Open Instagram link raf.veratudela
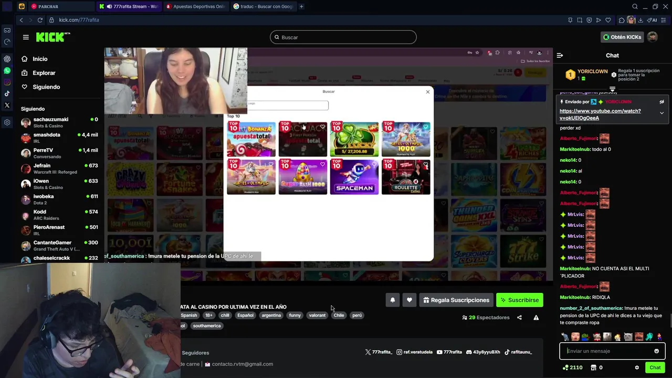The image size is (672, 378). coord(415,352)
